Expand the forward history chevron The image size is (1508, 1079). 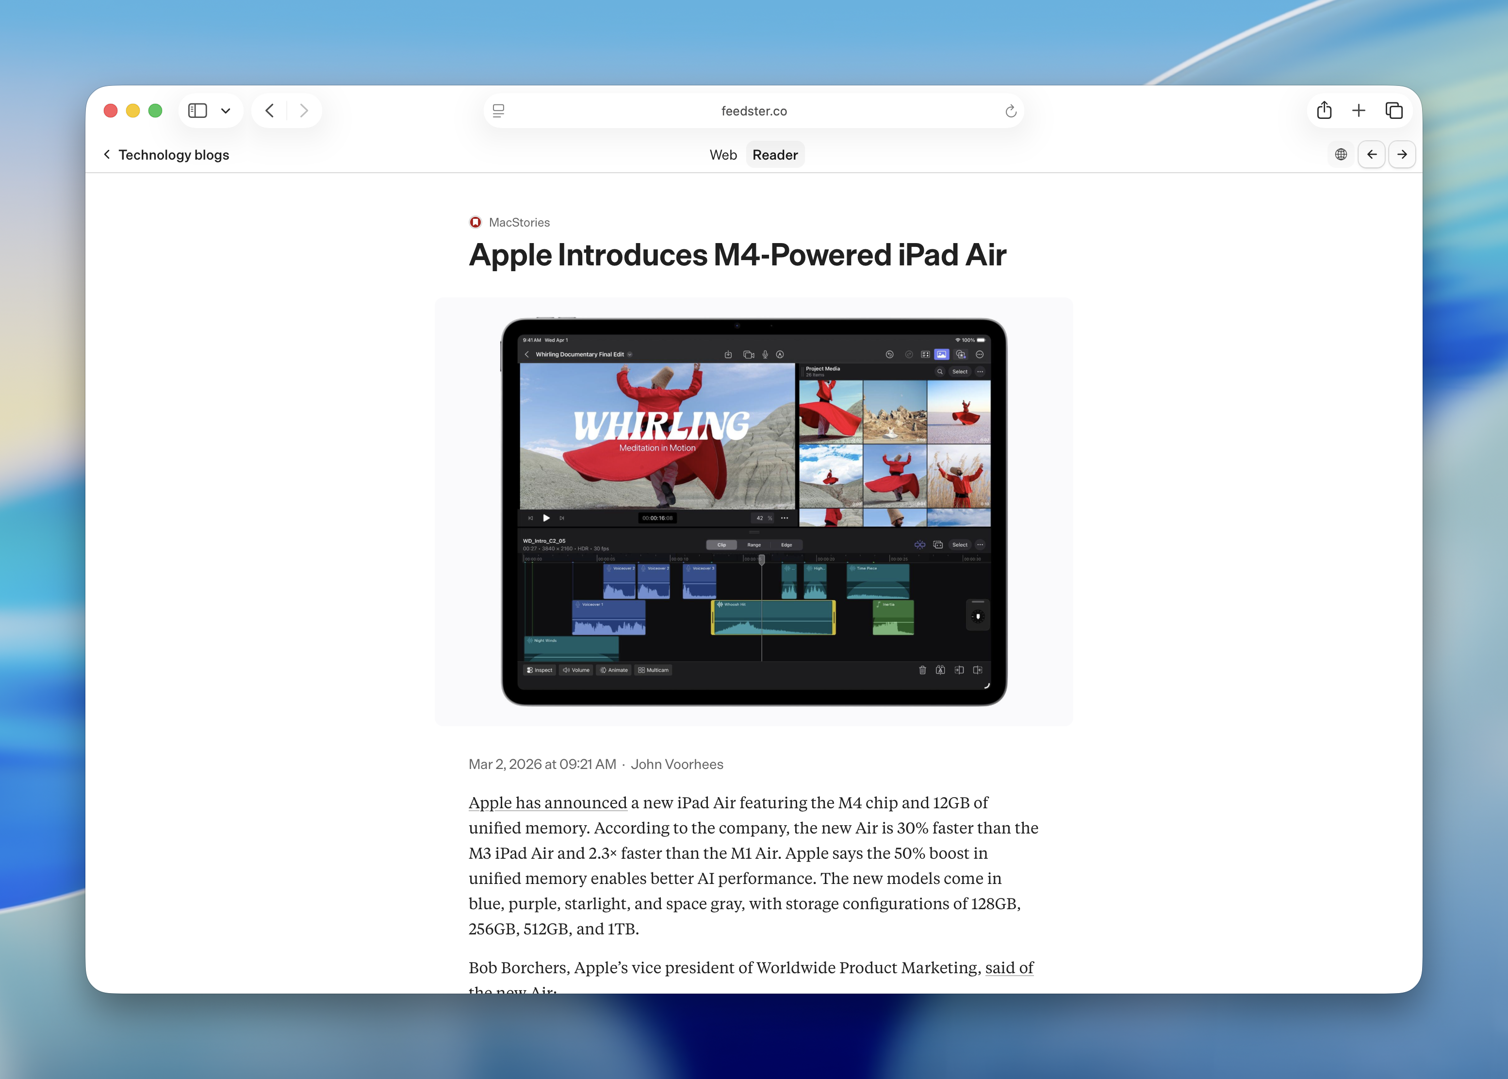[304, 110]
